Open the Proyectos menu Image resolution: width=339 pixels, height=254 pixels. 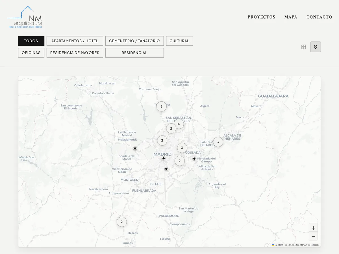point(261,17)
